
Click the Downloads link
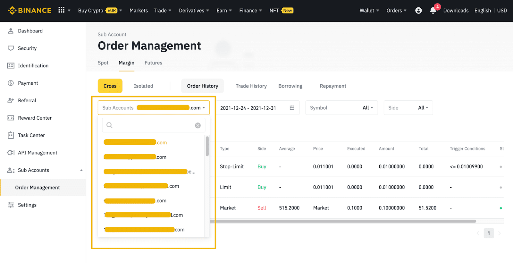tap(456, 11)
